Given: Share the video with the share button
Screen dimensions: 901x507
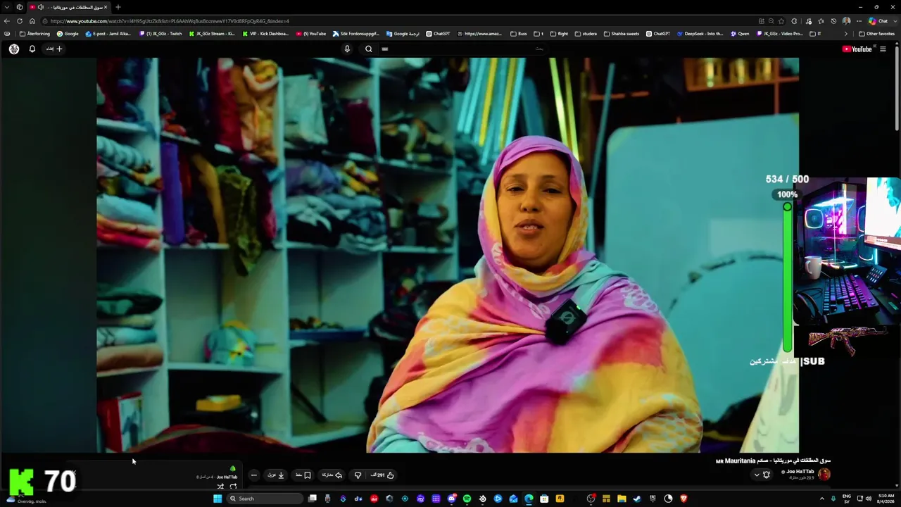Looking at the screenshot, I should pyautogui.click(x=332, y=475).
